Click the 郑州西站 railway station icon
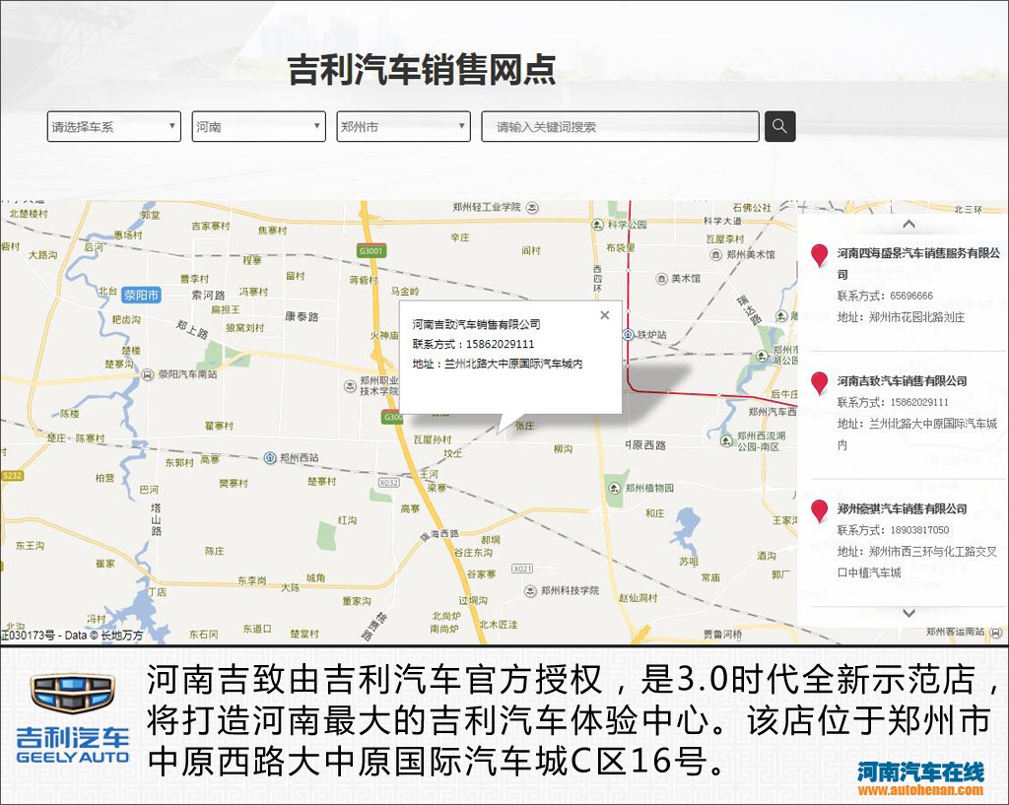The height and width of the screenshot is (805, 1009). pos(270,458)
